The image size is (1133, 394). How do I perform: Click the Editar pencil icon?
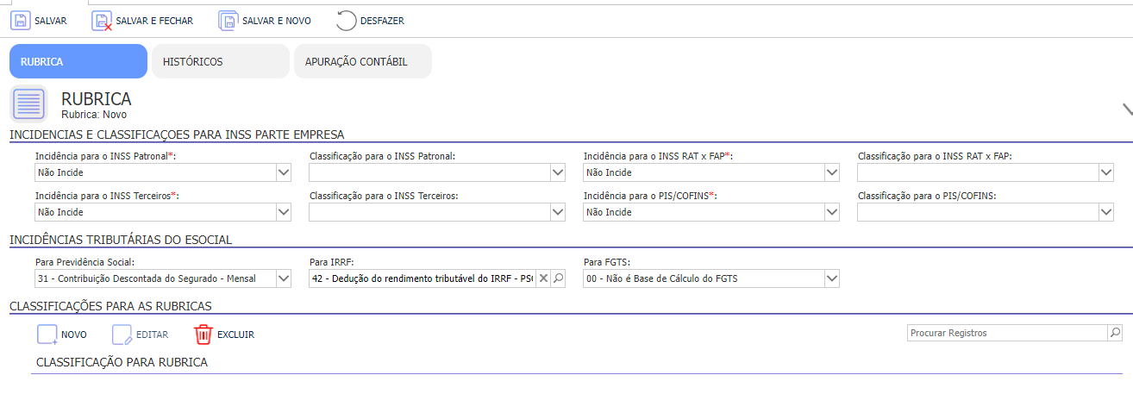122,335
